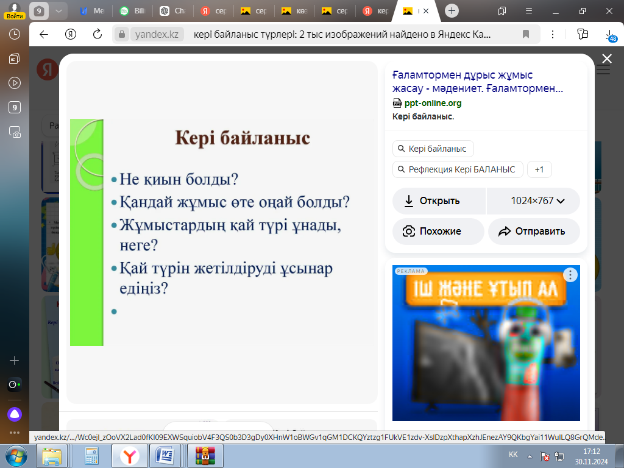
Task: Open the video player sidebar icon
Action: (x=15, y=83)
